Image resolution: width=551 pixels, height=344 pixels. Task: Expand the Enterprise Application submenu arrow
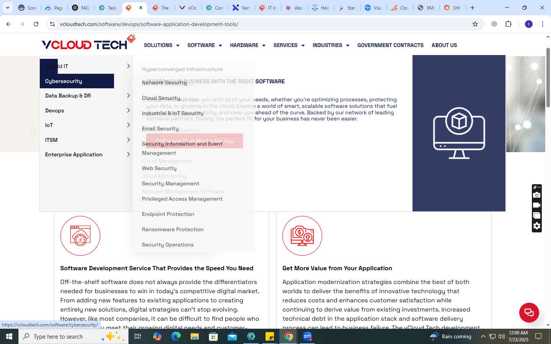click(128, 154)
